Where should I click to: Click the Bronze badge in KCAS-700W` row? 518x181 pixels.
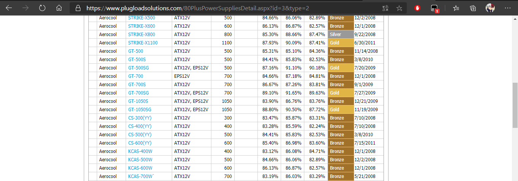[x=341, y=176]
